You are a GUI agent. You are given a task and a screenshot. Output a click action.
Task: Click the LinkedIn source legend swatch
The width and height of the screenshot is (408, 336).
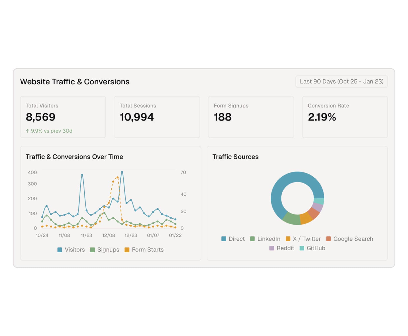click(252, 239)
